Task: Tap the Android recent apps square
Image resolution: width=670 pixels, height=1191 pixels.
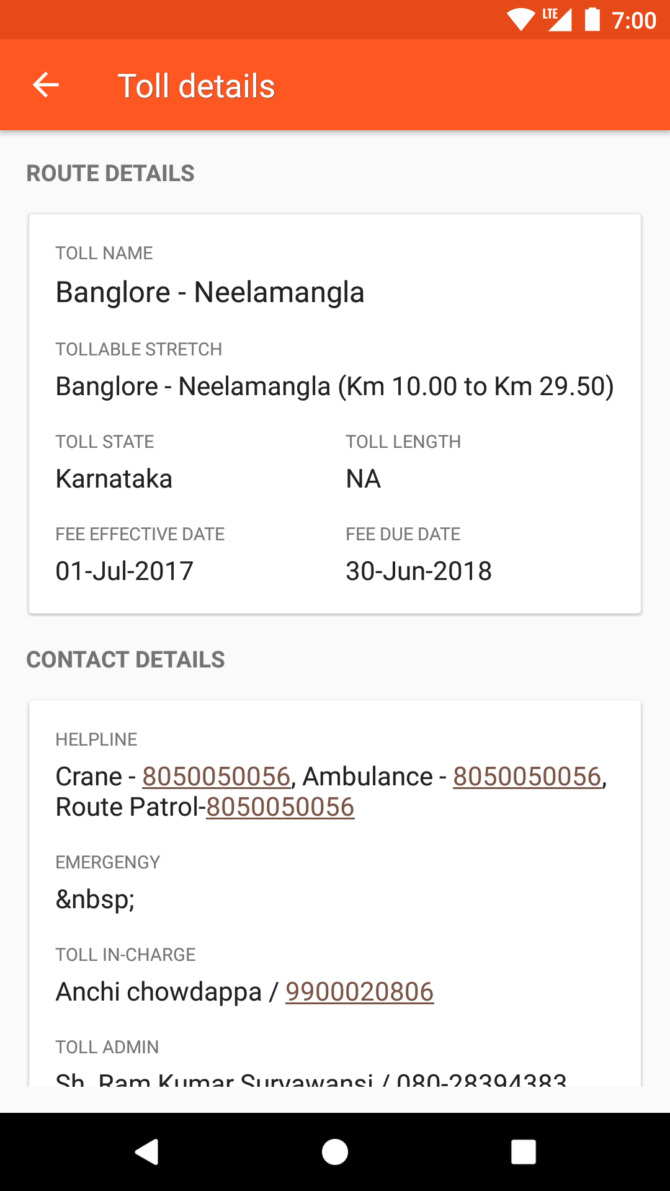Action: coord(523,1152)
